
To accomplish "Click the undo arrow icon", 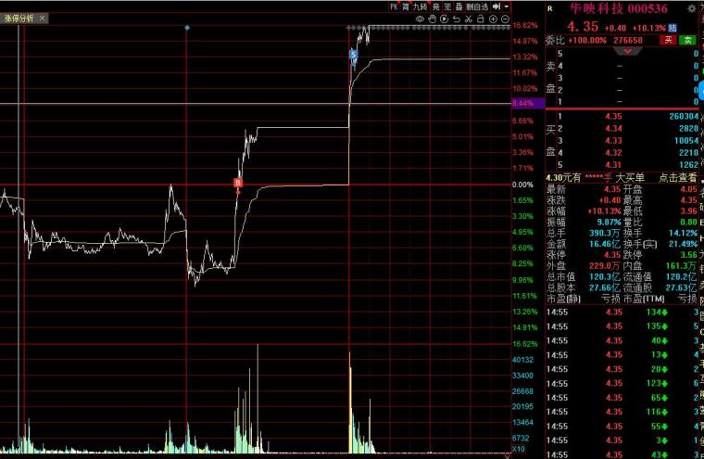I will (x=456, y=19).
